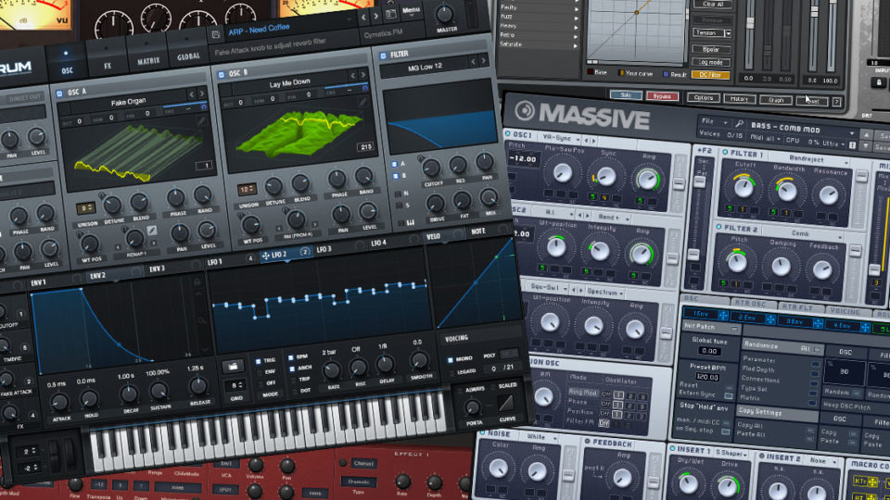Image resolution: width=890 pixels, height=500 pixels.
Task: Click filter keytrack icon below S checkbox
Action: click(409, 223)
